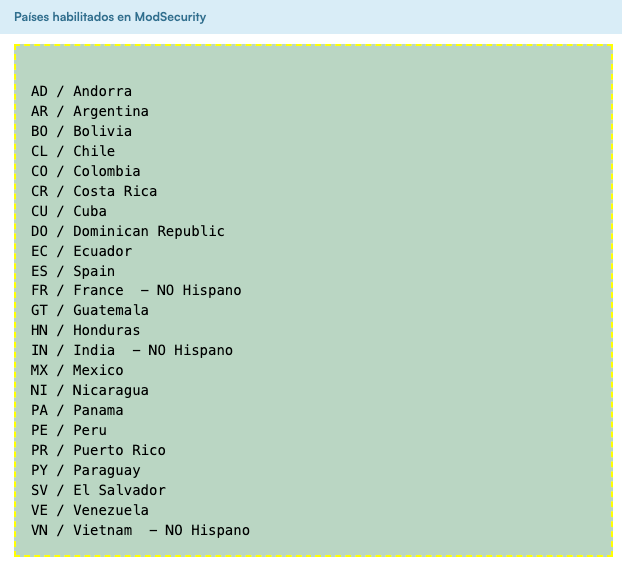The height and width of the screenshot is (564, 622).
Task: Select the 'GT / Guatemala' line
Action: [90, 310]
